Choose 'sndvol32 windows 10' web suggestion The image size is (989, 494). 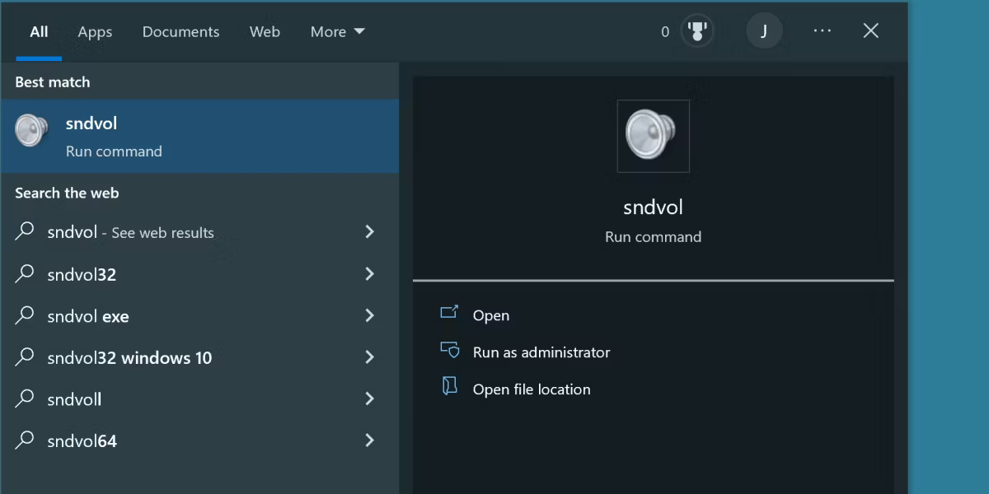click(x=199, y=357)
